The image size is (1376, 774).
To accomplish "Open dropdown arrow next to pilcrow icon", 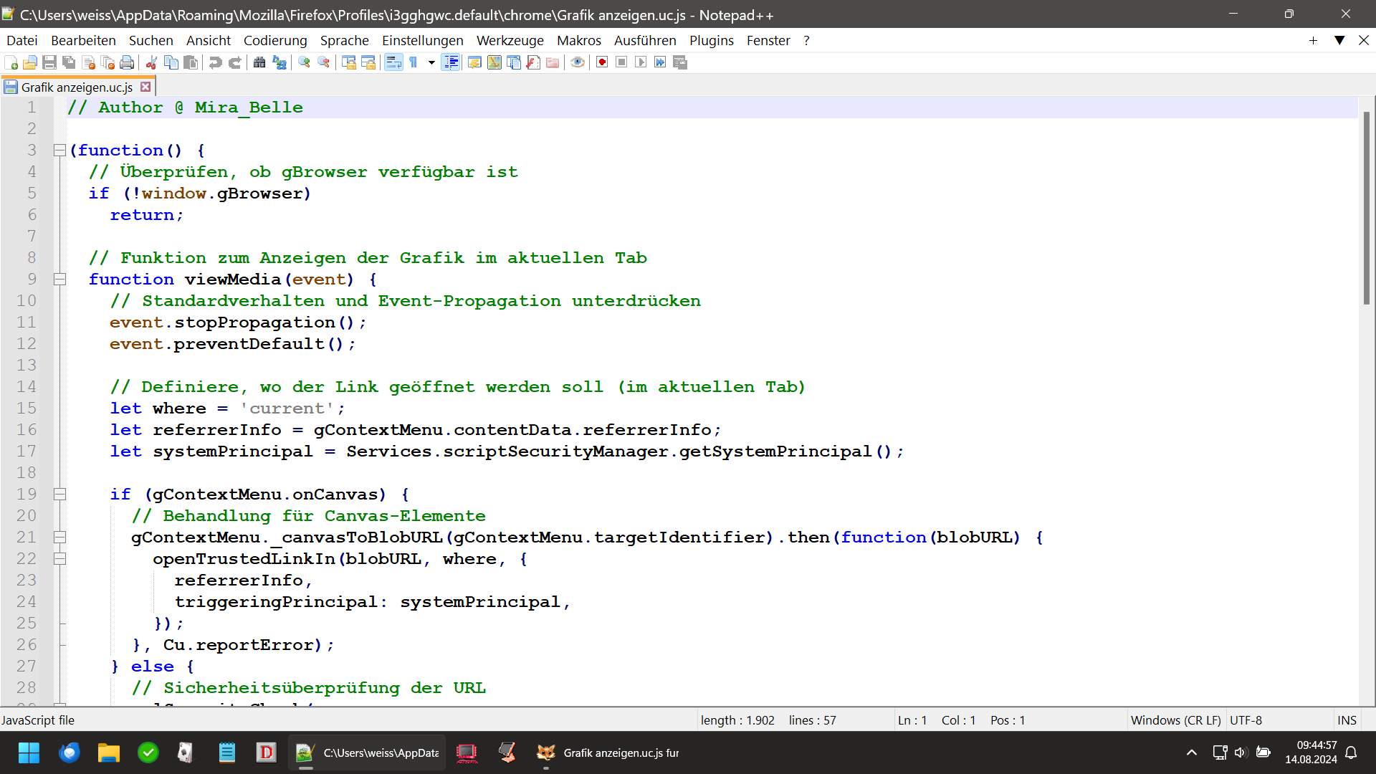I will point(431,63).
